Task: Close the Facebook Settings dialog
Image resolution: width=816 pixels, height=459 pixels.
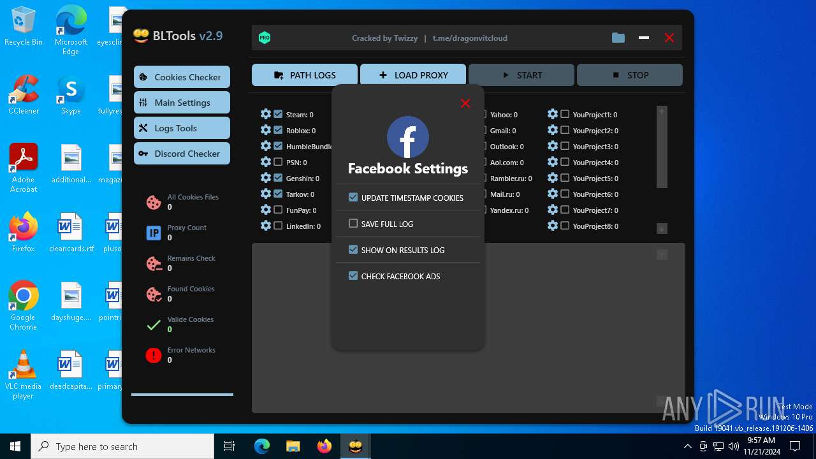Action: (465, 103)
